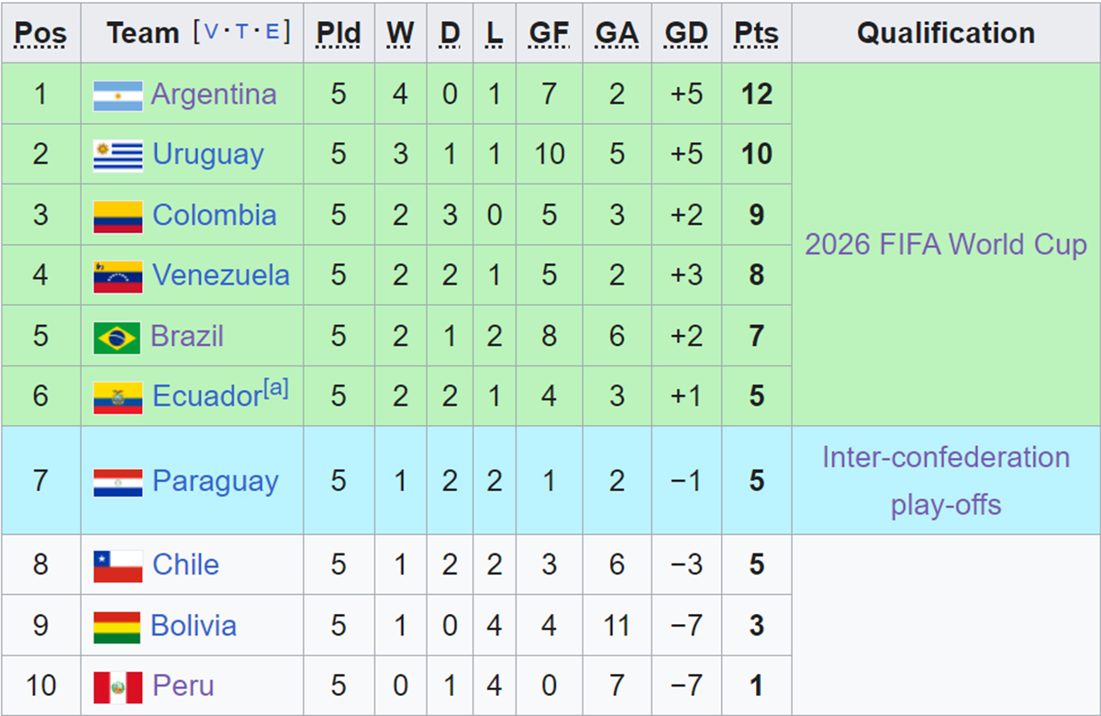Click the GD column header abbreviation

click(x=686, y=34)
